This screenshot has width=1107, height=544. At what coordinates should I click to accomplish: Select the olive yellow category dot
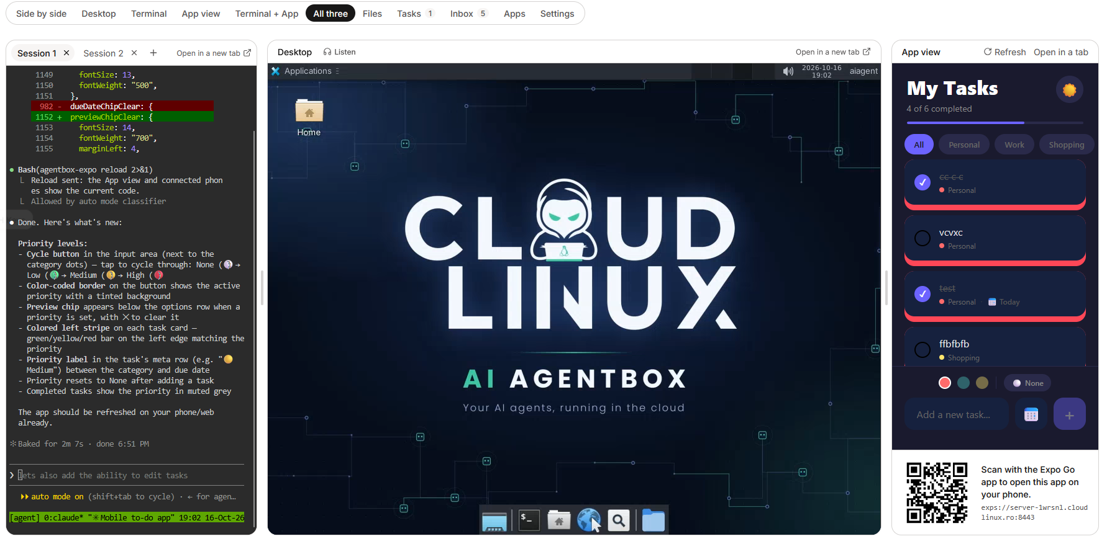[982, 383]
